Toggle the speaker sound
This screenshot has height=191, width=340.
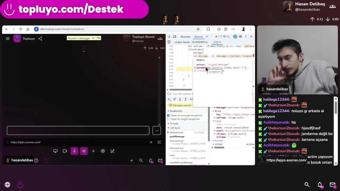tap(84, 151)
